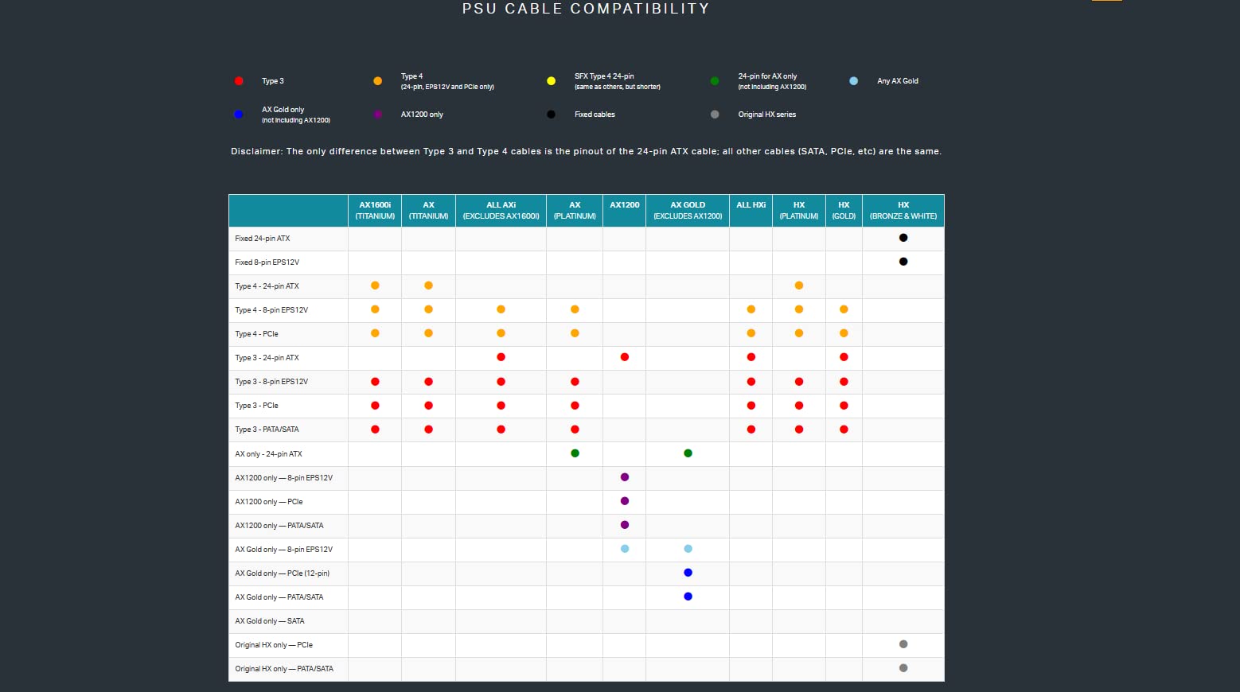1240x692 pixels.
Task: Click the purple dot in AX1200 only — PATA/SATA row
Action: [625, 525]
